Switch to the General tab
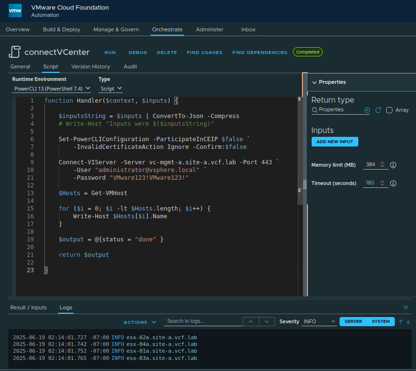 20,66
